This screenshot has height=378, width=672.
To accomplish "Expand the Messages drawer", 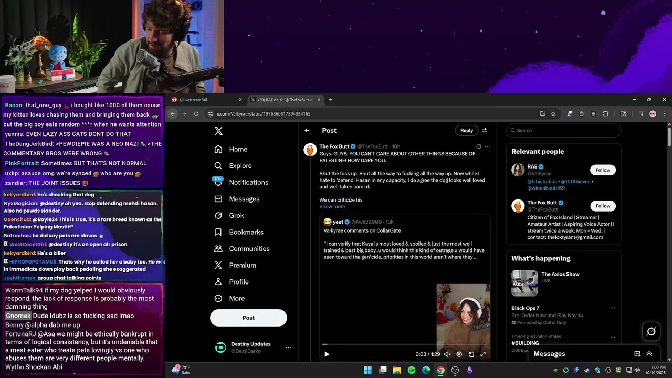I will (x=649, y=354).
